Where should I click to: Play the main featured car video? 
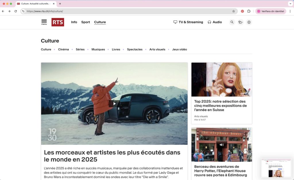tap(114, 104)
